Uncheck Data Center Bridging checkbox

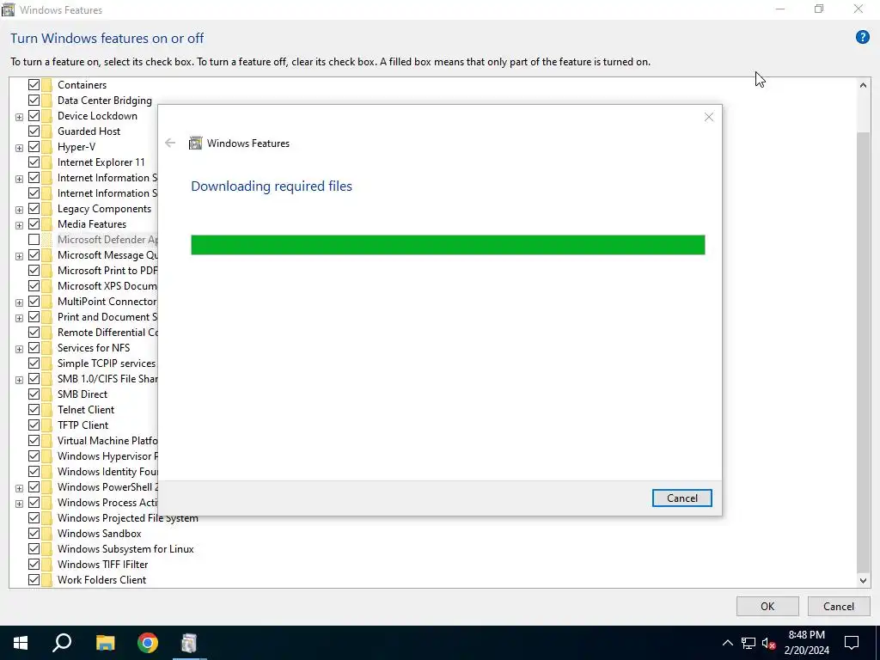[34, 101]
